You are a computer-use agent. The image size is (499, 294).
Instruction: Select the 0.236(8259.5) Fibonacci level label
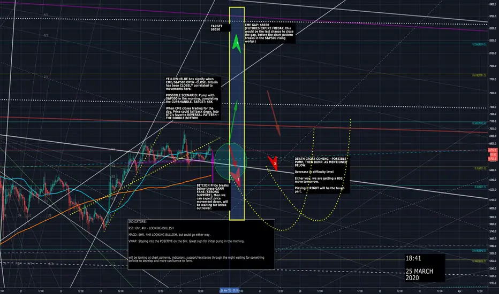[479, 44]
